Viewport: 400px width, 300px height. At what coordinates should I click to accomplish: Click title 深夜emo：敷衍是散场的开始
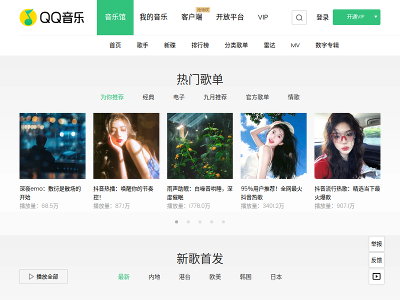50,193
